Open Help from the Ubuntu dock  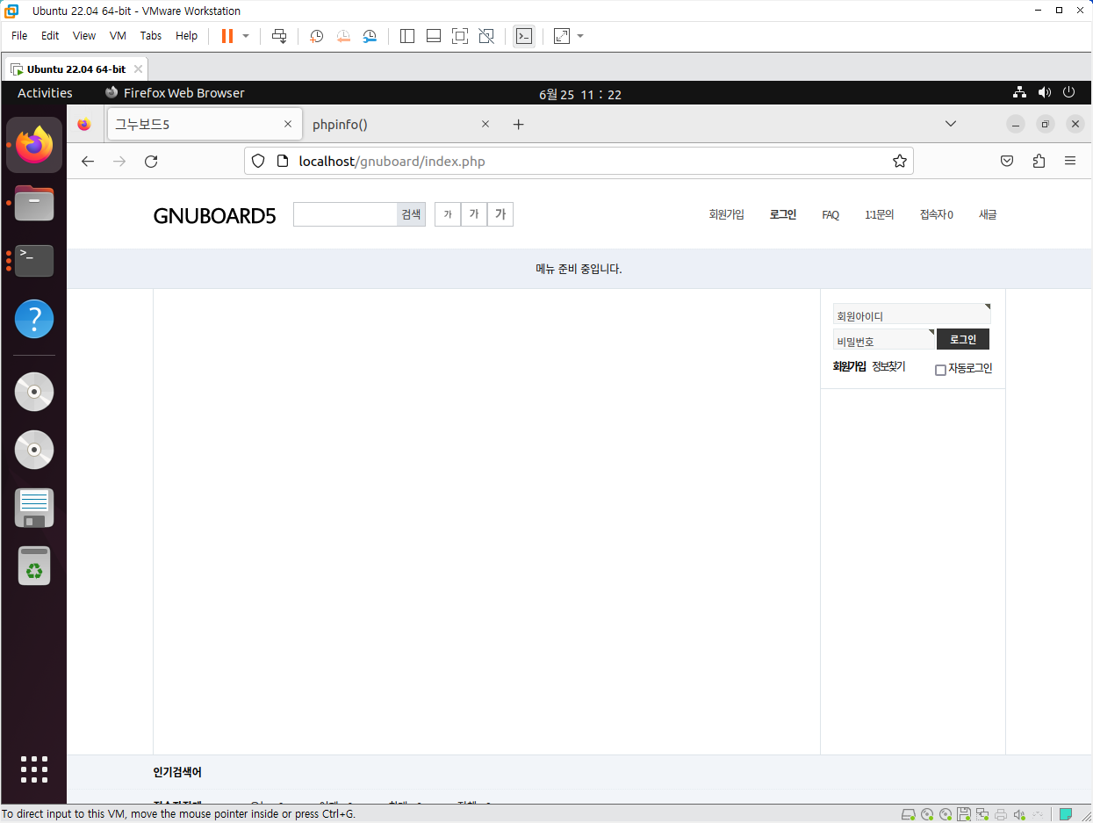[x=34, y=319]
